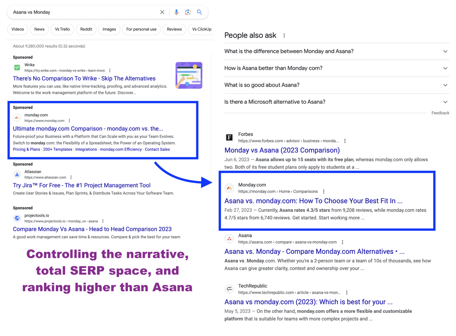Open Google Lens image search icon
The height and width of the screenshot is (336, 456).
pos(188,12)
